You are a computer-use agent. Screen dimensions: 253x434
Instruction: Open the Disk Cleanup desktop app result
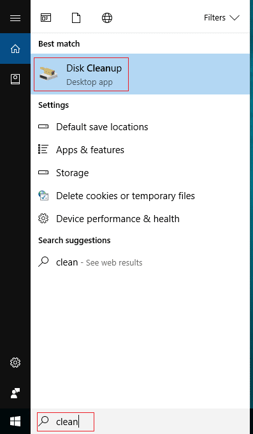pyautogui.click(x=140, y=74)
